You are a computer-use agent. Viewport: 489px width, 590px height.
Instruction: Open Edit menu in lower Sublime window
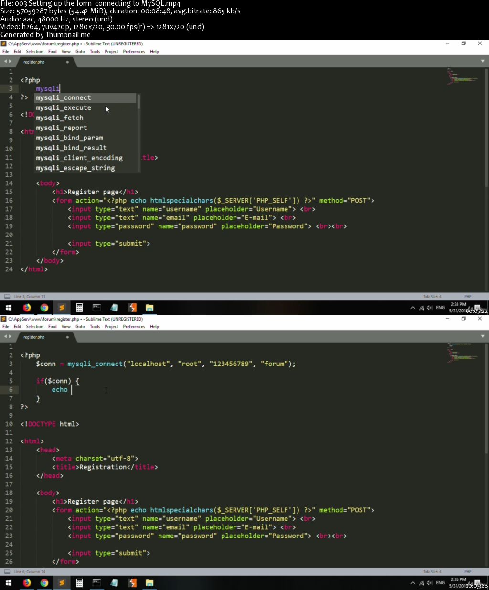(x=18, y=327)
